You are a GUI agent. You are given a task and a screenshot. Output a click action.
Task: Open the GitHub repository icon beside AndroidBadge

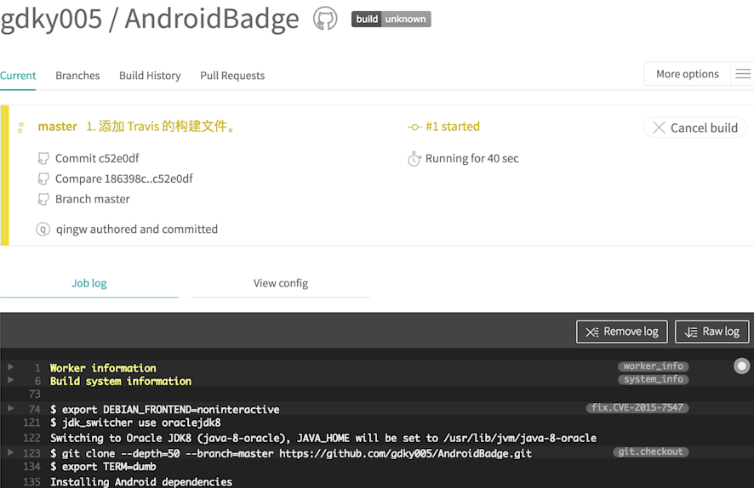pos(325,18)
